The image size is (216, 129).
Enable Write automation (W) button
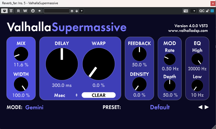coord(25,11)
